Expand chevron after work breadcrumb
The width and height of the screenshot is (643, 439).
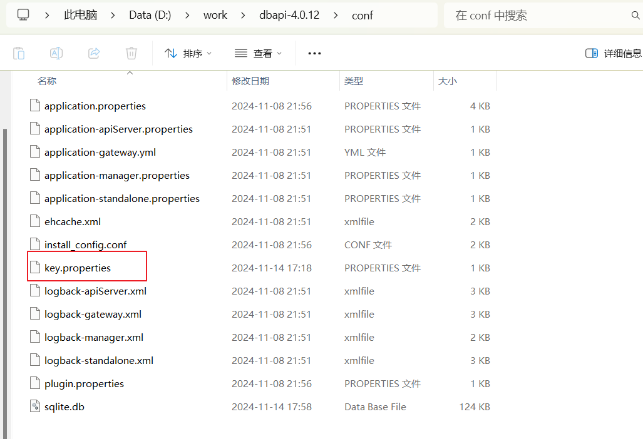[243, 16]
